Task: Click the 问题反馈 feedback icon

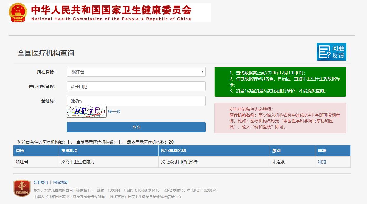Action: coord(331,52)
